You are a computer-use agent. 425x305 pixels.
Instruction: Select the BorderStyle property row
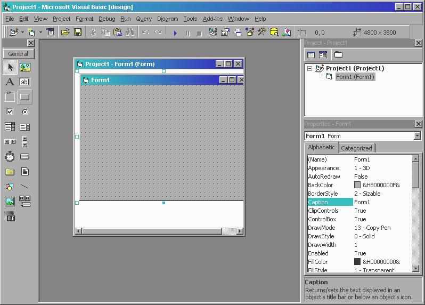point(359,194)
